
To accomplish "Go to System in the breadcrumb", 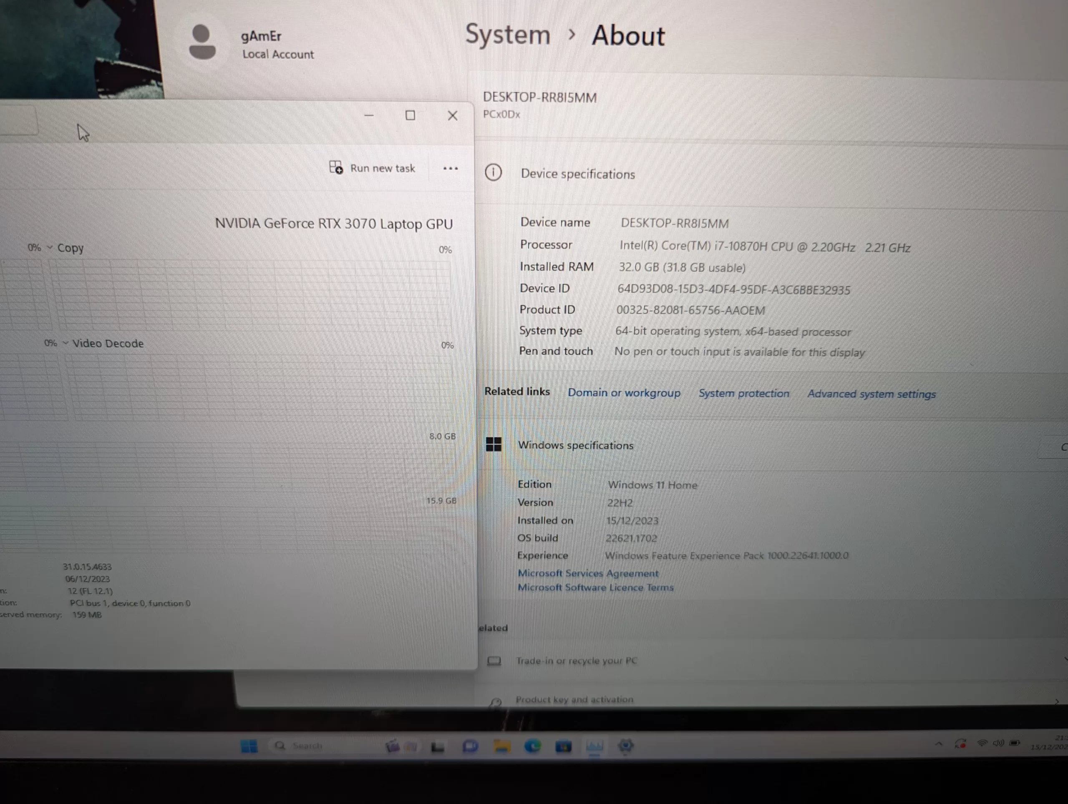I will click(x=507, y=35).
